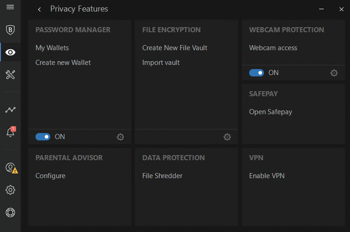Screen dimensions: 350x232
Task: Click Create New File Vault
Action: (x=175, y=48)
